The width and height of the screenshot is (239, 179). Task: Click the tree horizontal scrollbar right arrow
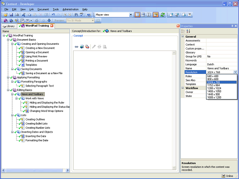click(x=68, y=170)
